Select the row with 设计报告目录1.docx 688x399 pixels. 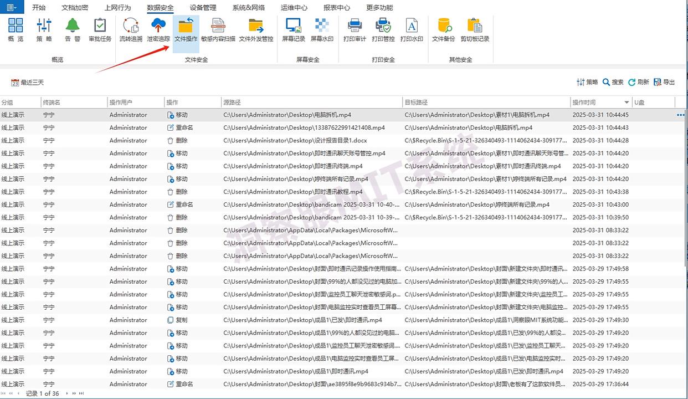coord(343,141)
